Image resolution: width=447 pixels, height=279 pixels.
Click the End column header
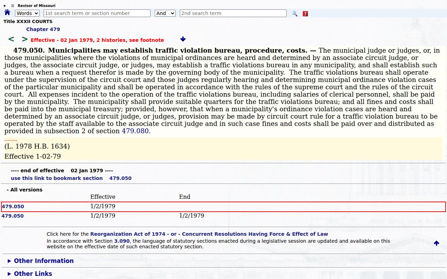click(x=185, y=197)
